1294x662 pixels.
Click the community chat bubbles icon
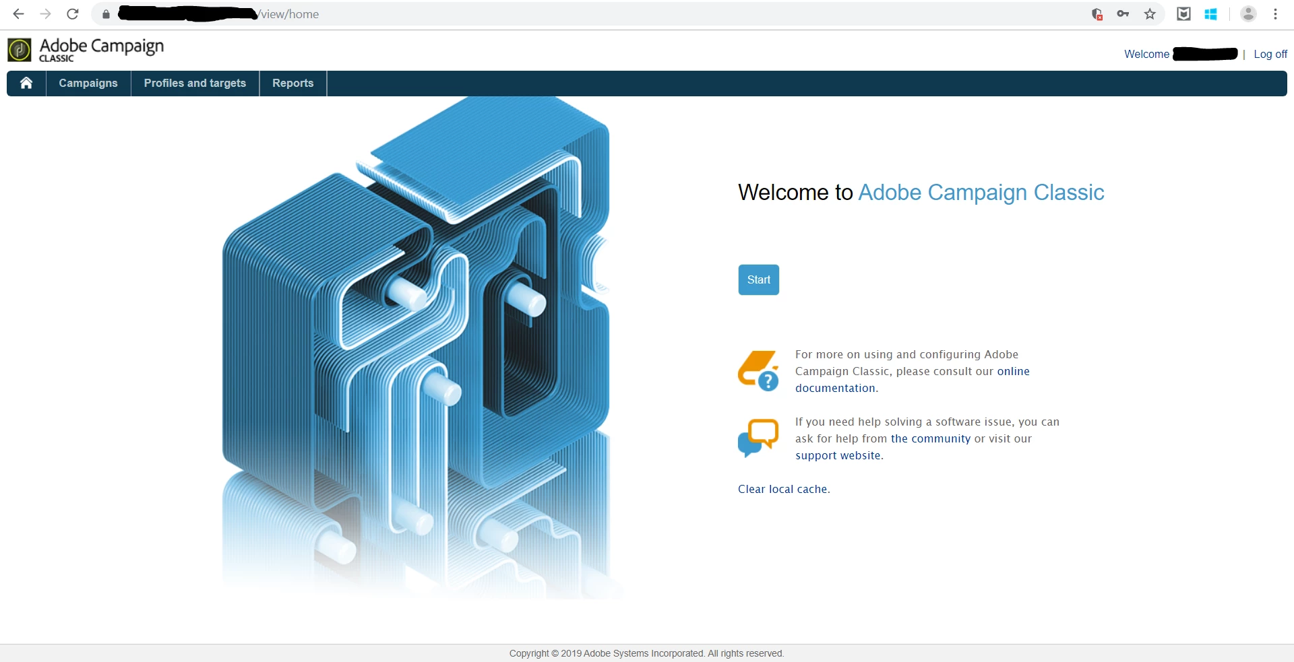758,438
